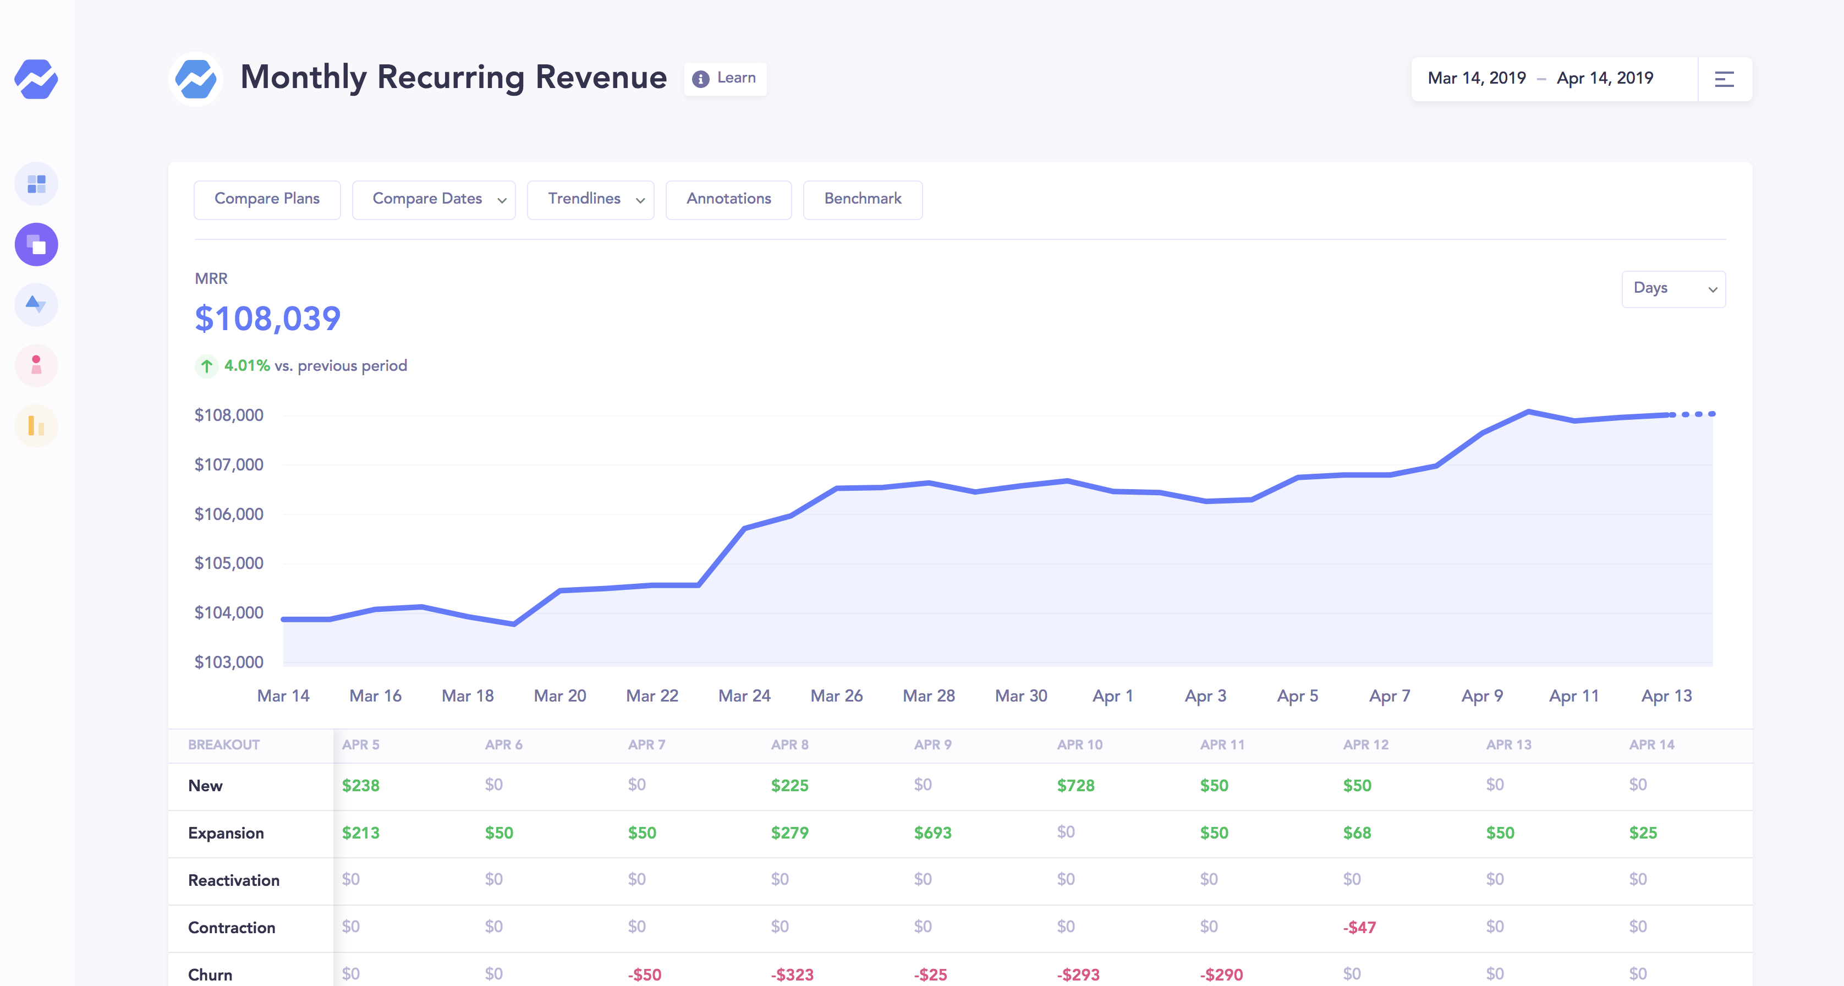Click the Baremetrics logo in the sidebar

(36, 79)
